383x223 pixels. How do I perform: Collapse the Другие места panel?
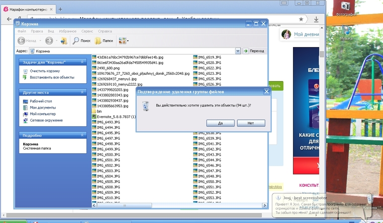tap(82, 92)
